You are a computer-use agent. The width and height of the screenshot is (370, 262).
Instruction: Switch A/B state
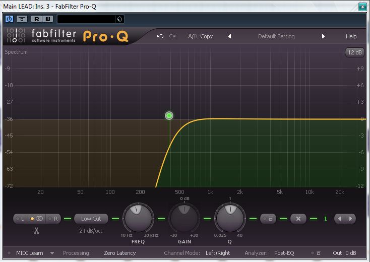tap(192, 36)
